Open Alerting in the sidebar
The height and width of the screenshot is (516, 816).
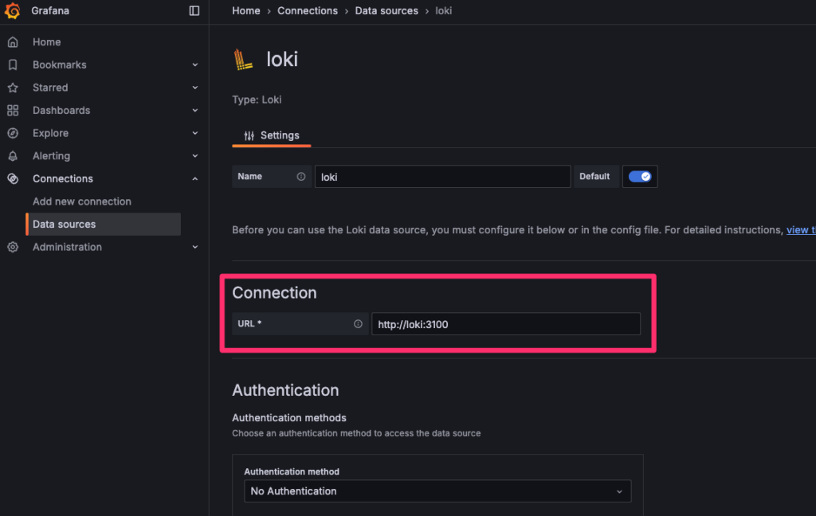point(51,156)
